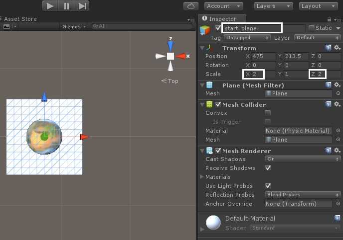Toggle the start_plane active checkbox
343x240 pixels.
pos(218,28)
